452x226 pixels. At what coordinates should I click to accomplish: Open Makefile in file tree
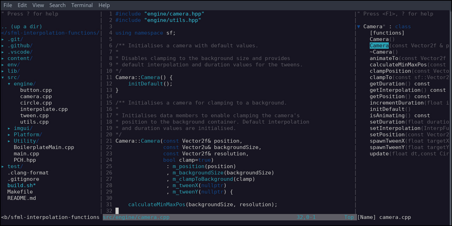(x=20, y=192)
